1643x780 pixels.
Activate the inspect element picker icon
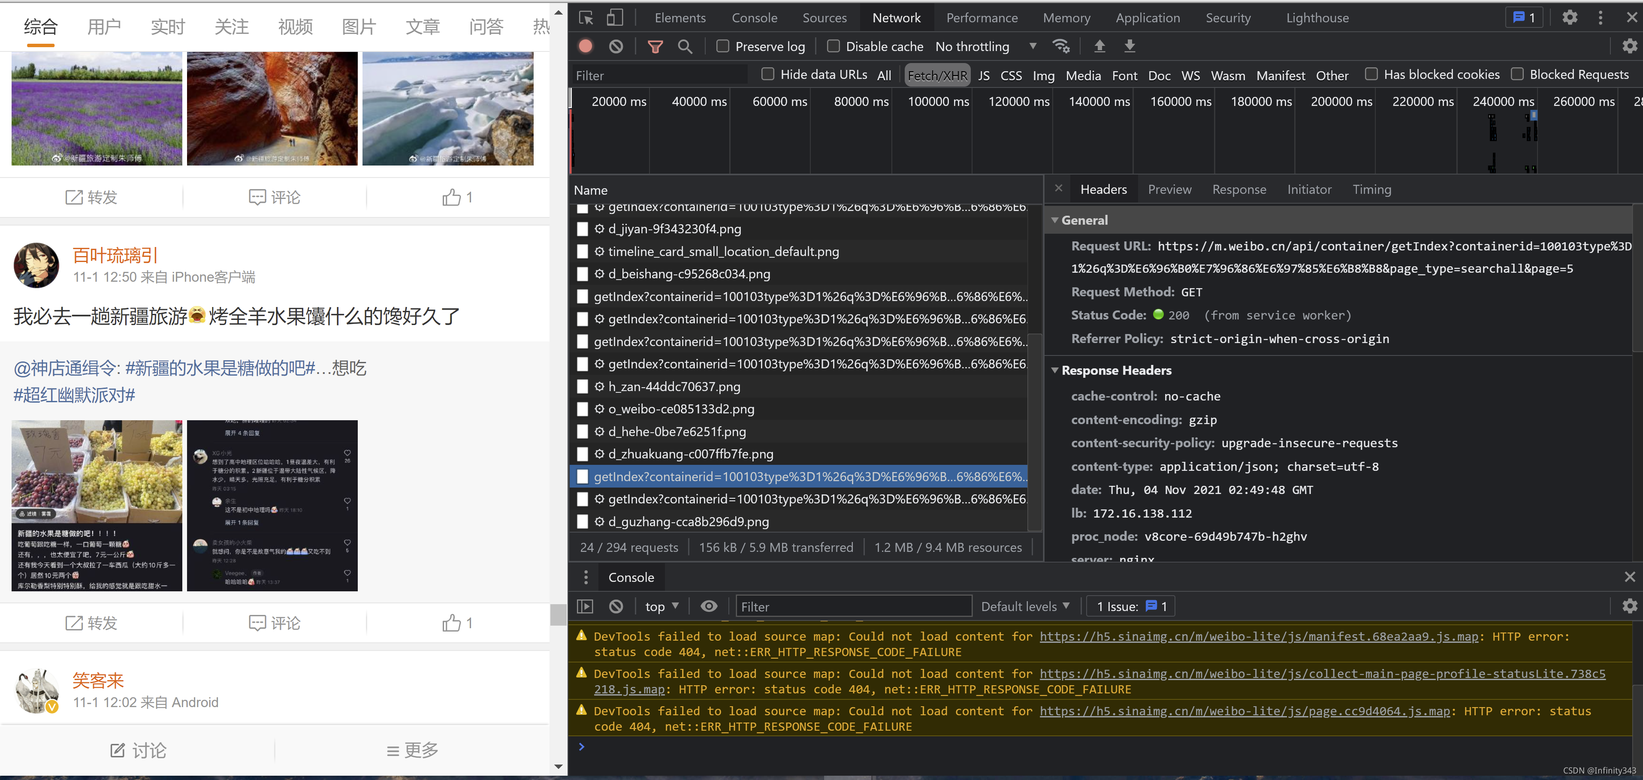[x=586, y=18]
